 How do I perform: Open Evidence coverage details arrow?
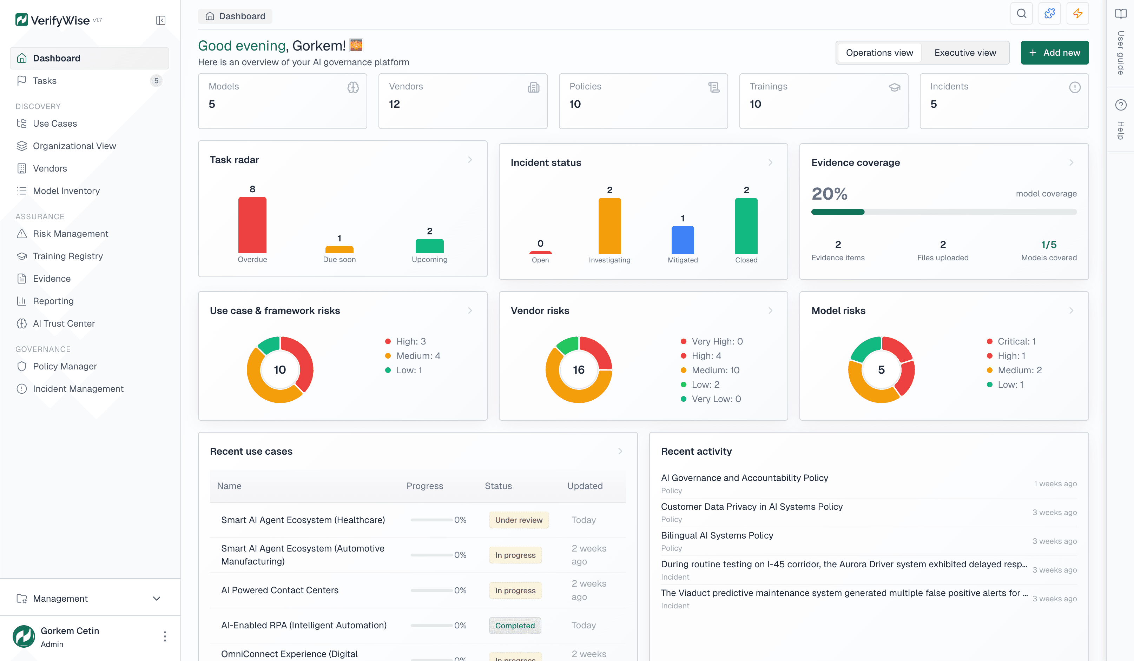click(1071, 162)
